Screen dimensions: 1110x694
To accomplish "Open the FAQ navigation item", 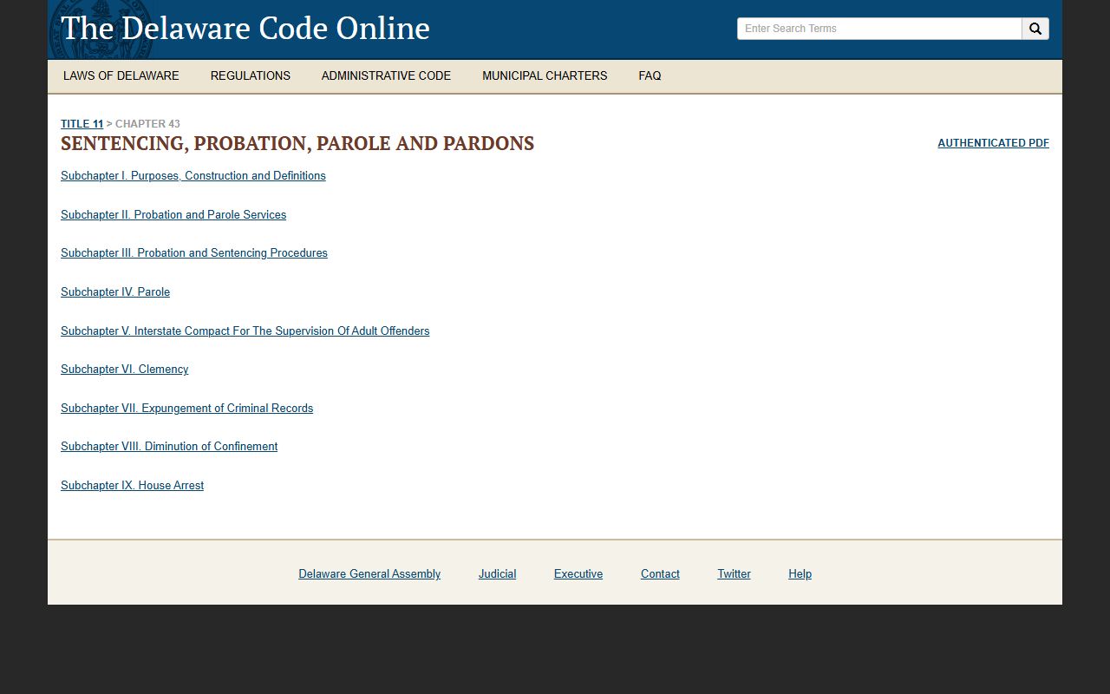I will 650,75.
